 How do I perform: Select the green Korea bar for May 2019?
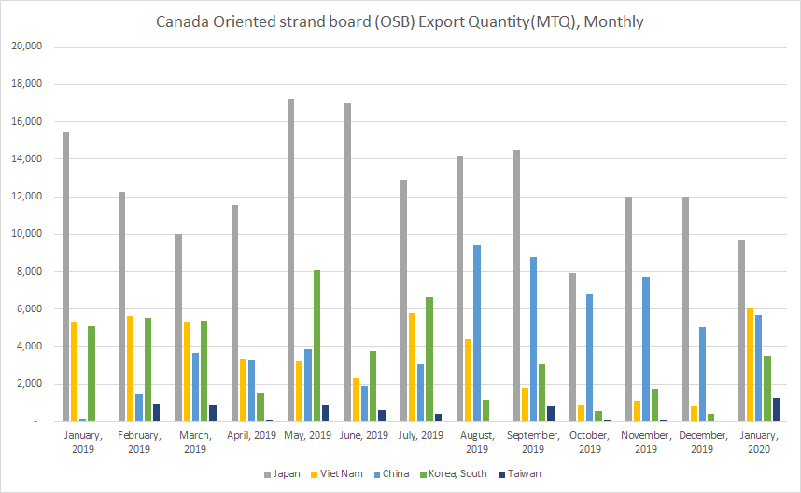316,345
